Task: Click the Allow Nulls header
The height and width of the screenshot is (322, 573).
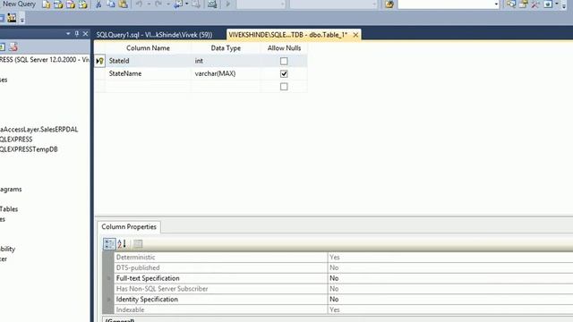Action: pyautogui.click(x=284, y=48)
